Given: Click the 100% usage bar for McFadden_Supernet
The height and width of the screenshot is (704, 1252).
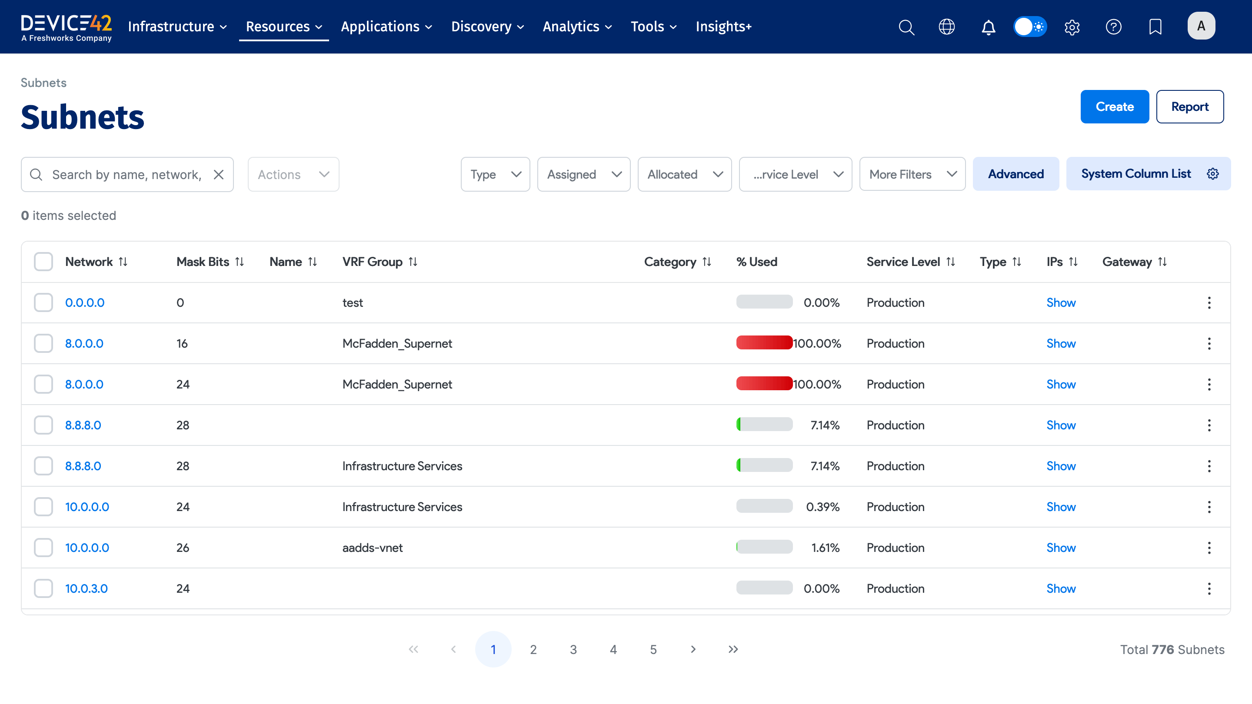Looking at the screenshot, I should click(x=764, y=343).
